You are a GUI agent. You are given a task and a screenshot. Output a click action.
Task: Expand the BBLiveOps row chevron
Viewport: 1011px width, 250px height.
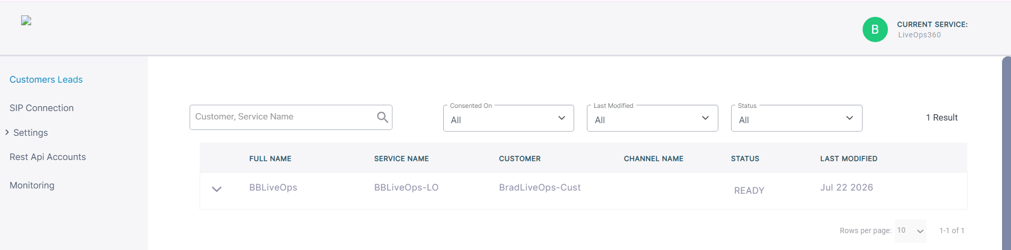[217, 189]
